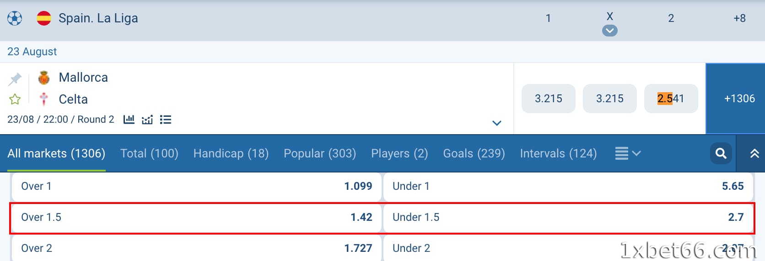Image resolution: width=765 pixels, height=261 pixels.
Task: Open the bar chart statistics icon
Action: (x=129, y=120)
